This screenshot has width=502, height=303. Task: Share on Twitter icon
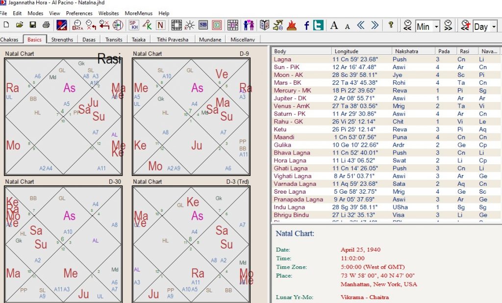[x=318, y=25]
